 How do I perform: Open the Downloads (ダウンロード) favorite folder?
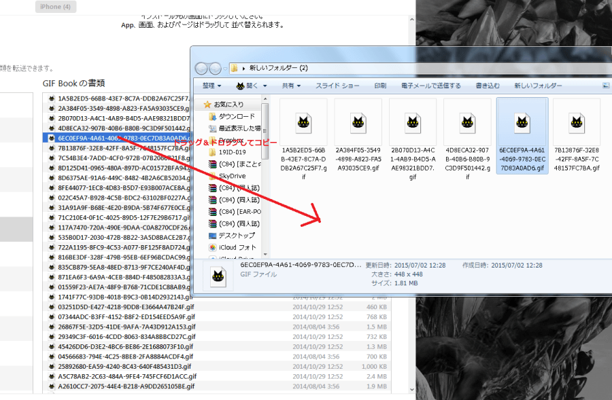[236, 116]
